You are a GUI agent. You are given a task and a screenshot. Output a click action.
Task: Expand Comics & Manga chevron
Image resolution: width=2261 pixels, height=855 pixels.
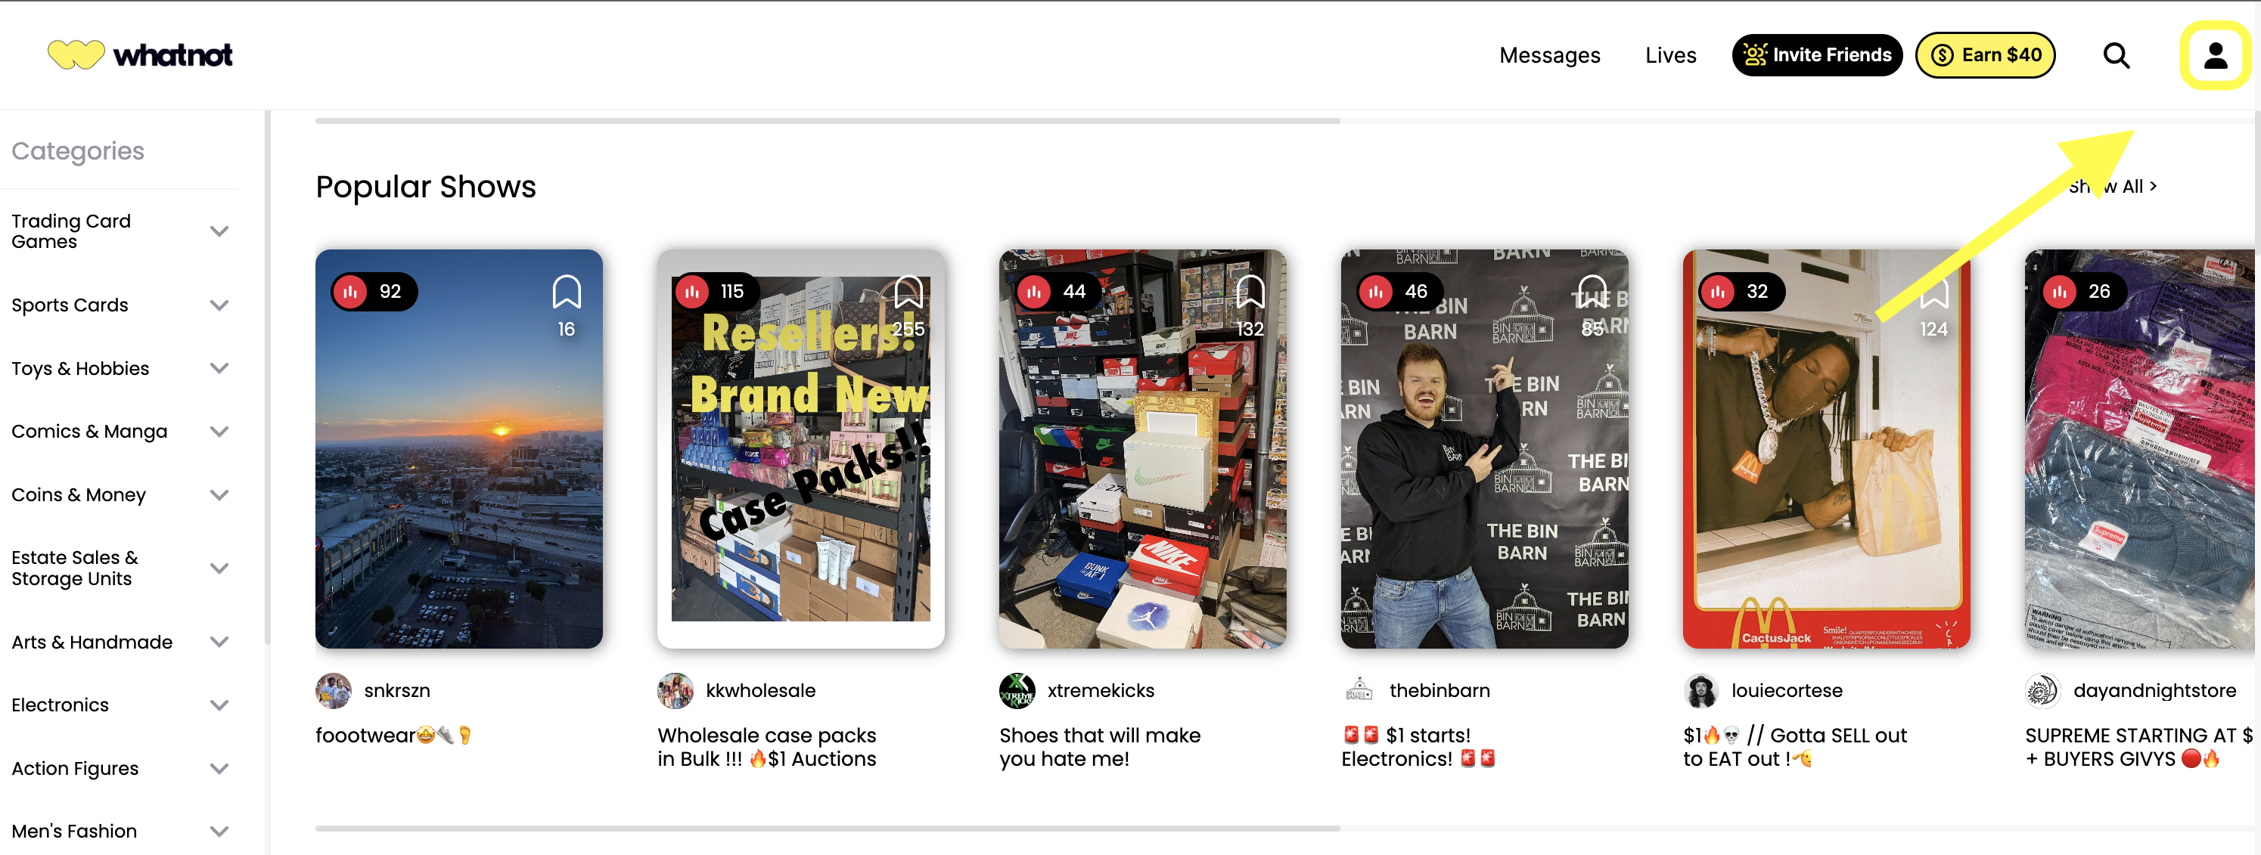[x=219, y=432]
